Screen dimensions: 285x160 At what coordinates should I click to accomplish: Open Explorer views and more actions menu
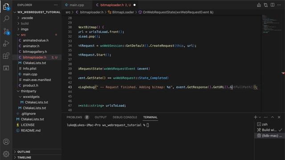[x=56, y=5]
